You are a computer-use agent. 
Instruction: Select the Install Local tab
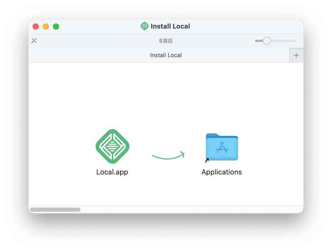tap(159, 55)
